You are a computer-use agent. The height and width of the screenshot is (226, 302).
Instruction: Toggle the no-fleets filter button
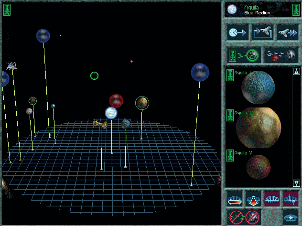(x=236, y=217)
